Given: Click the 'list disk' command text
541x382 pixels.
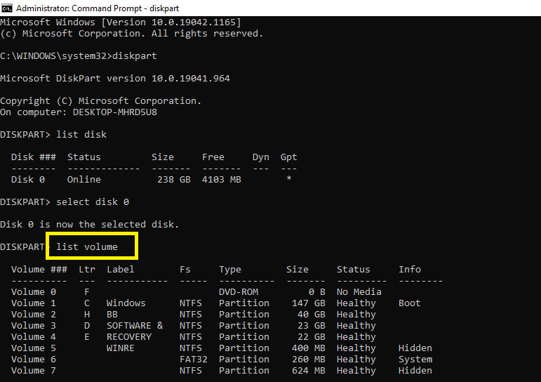Looking at the screenshot, I should (81, 134).
